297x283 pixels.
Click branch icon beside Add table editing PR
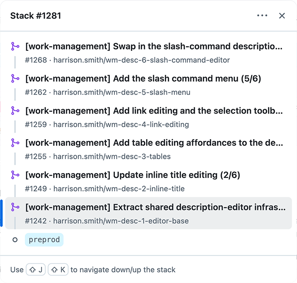point(15,142)
